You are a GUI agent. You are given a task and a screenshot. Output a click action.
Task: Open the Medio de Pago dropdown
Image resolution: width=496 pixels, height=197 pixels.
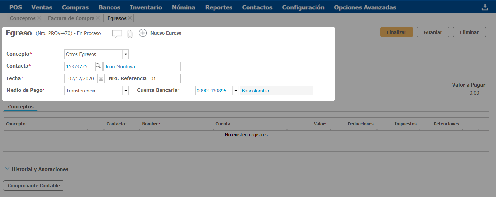pos(126,91)
